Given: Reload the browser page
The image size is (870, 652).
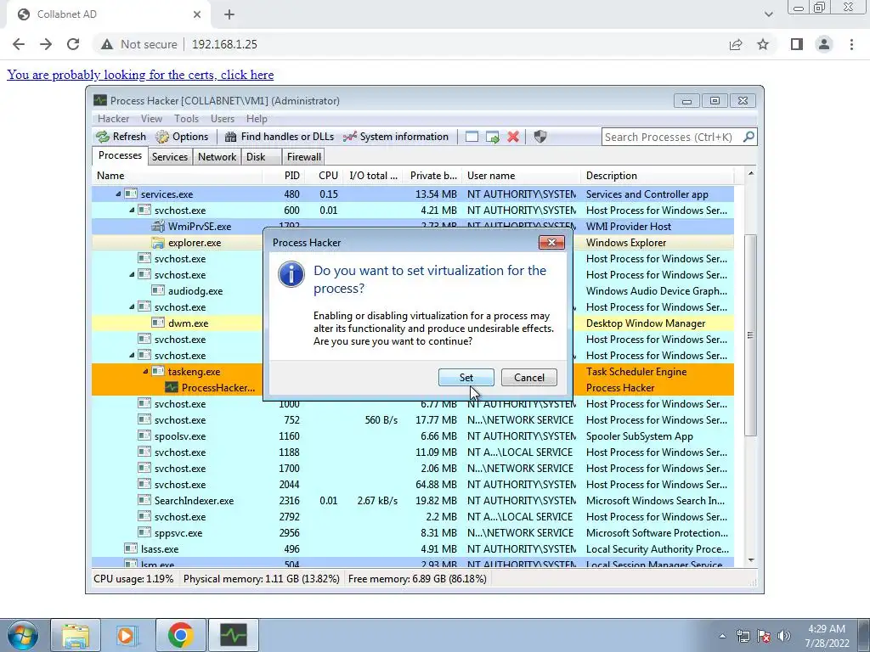Looking at the screenshot, I should [73, 44].
